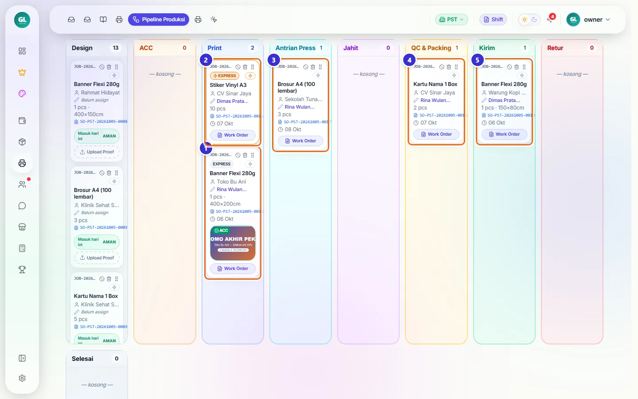The height and width of the screenshot is (399, 638).
Task: Open Work Order for Sekolah Tuna brosur
Action: [300, 141]
